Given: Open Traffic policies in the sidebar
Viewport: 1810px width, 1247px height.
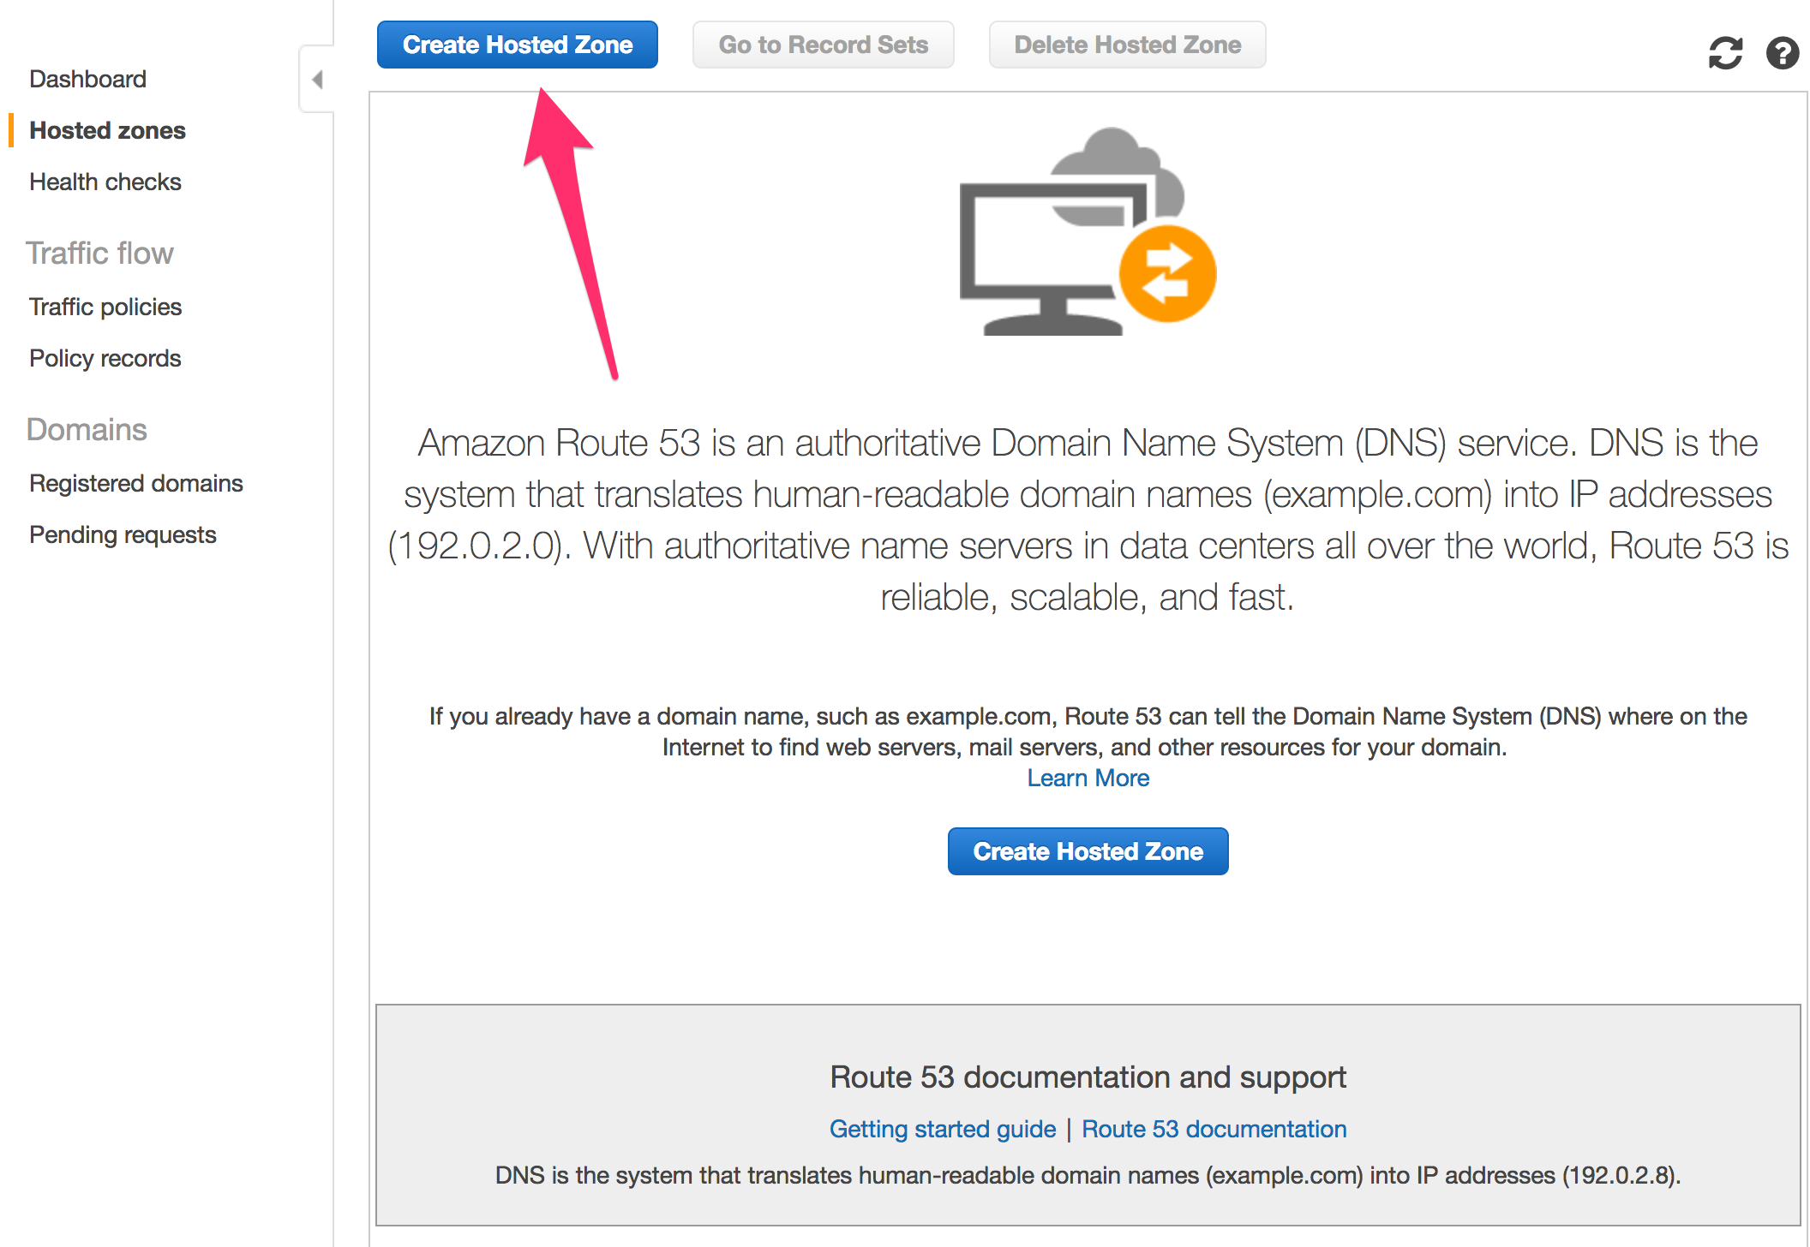Looking at the screenshot, I should [x=105, y=307].
